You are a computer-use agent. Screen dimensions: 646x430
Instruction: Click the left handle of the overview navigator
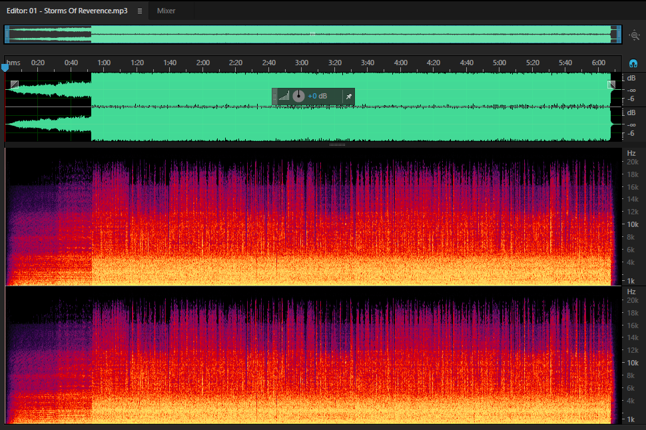pos(7,35)
